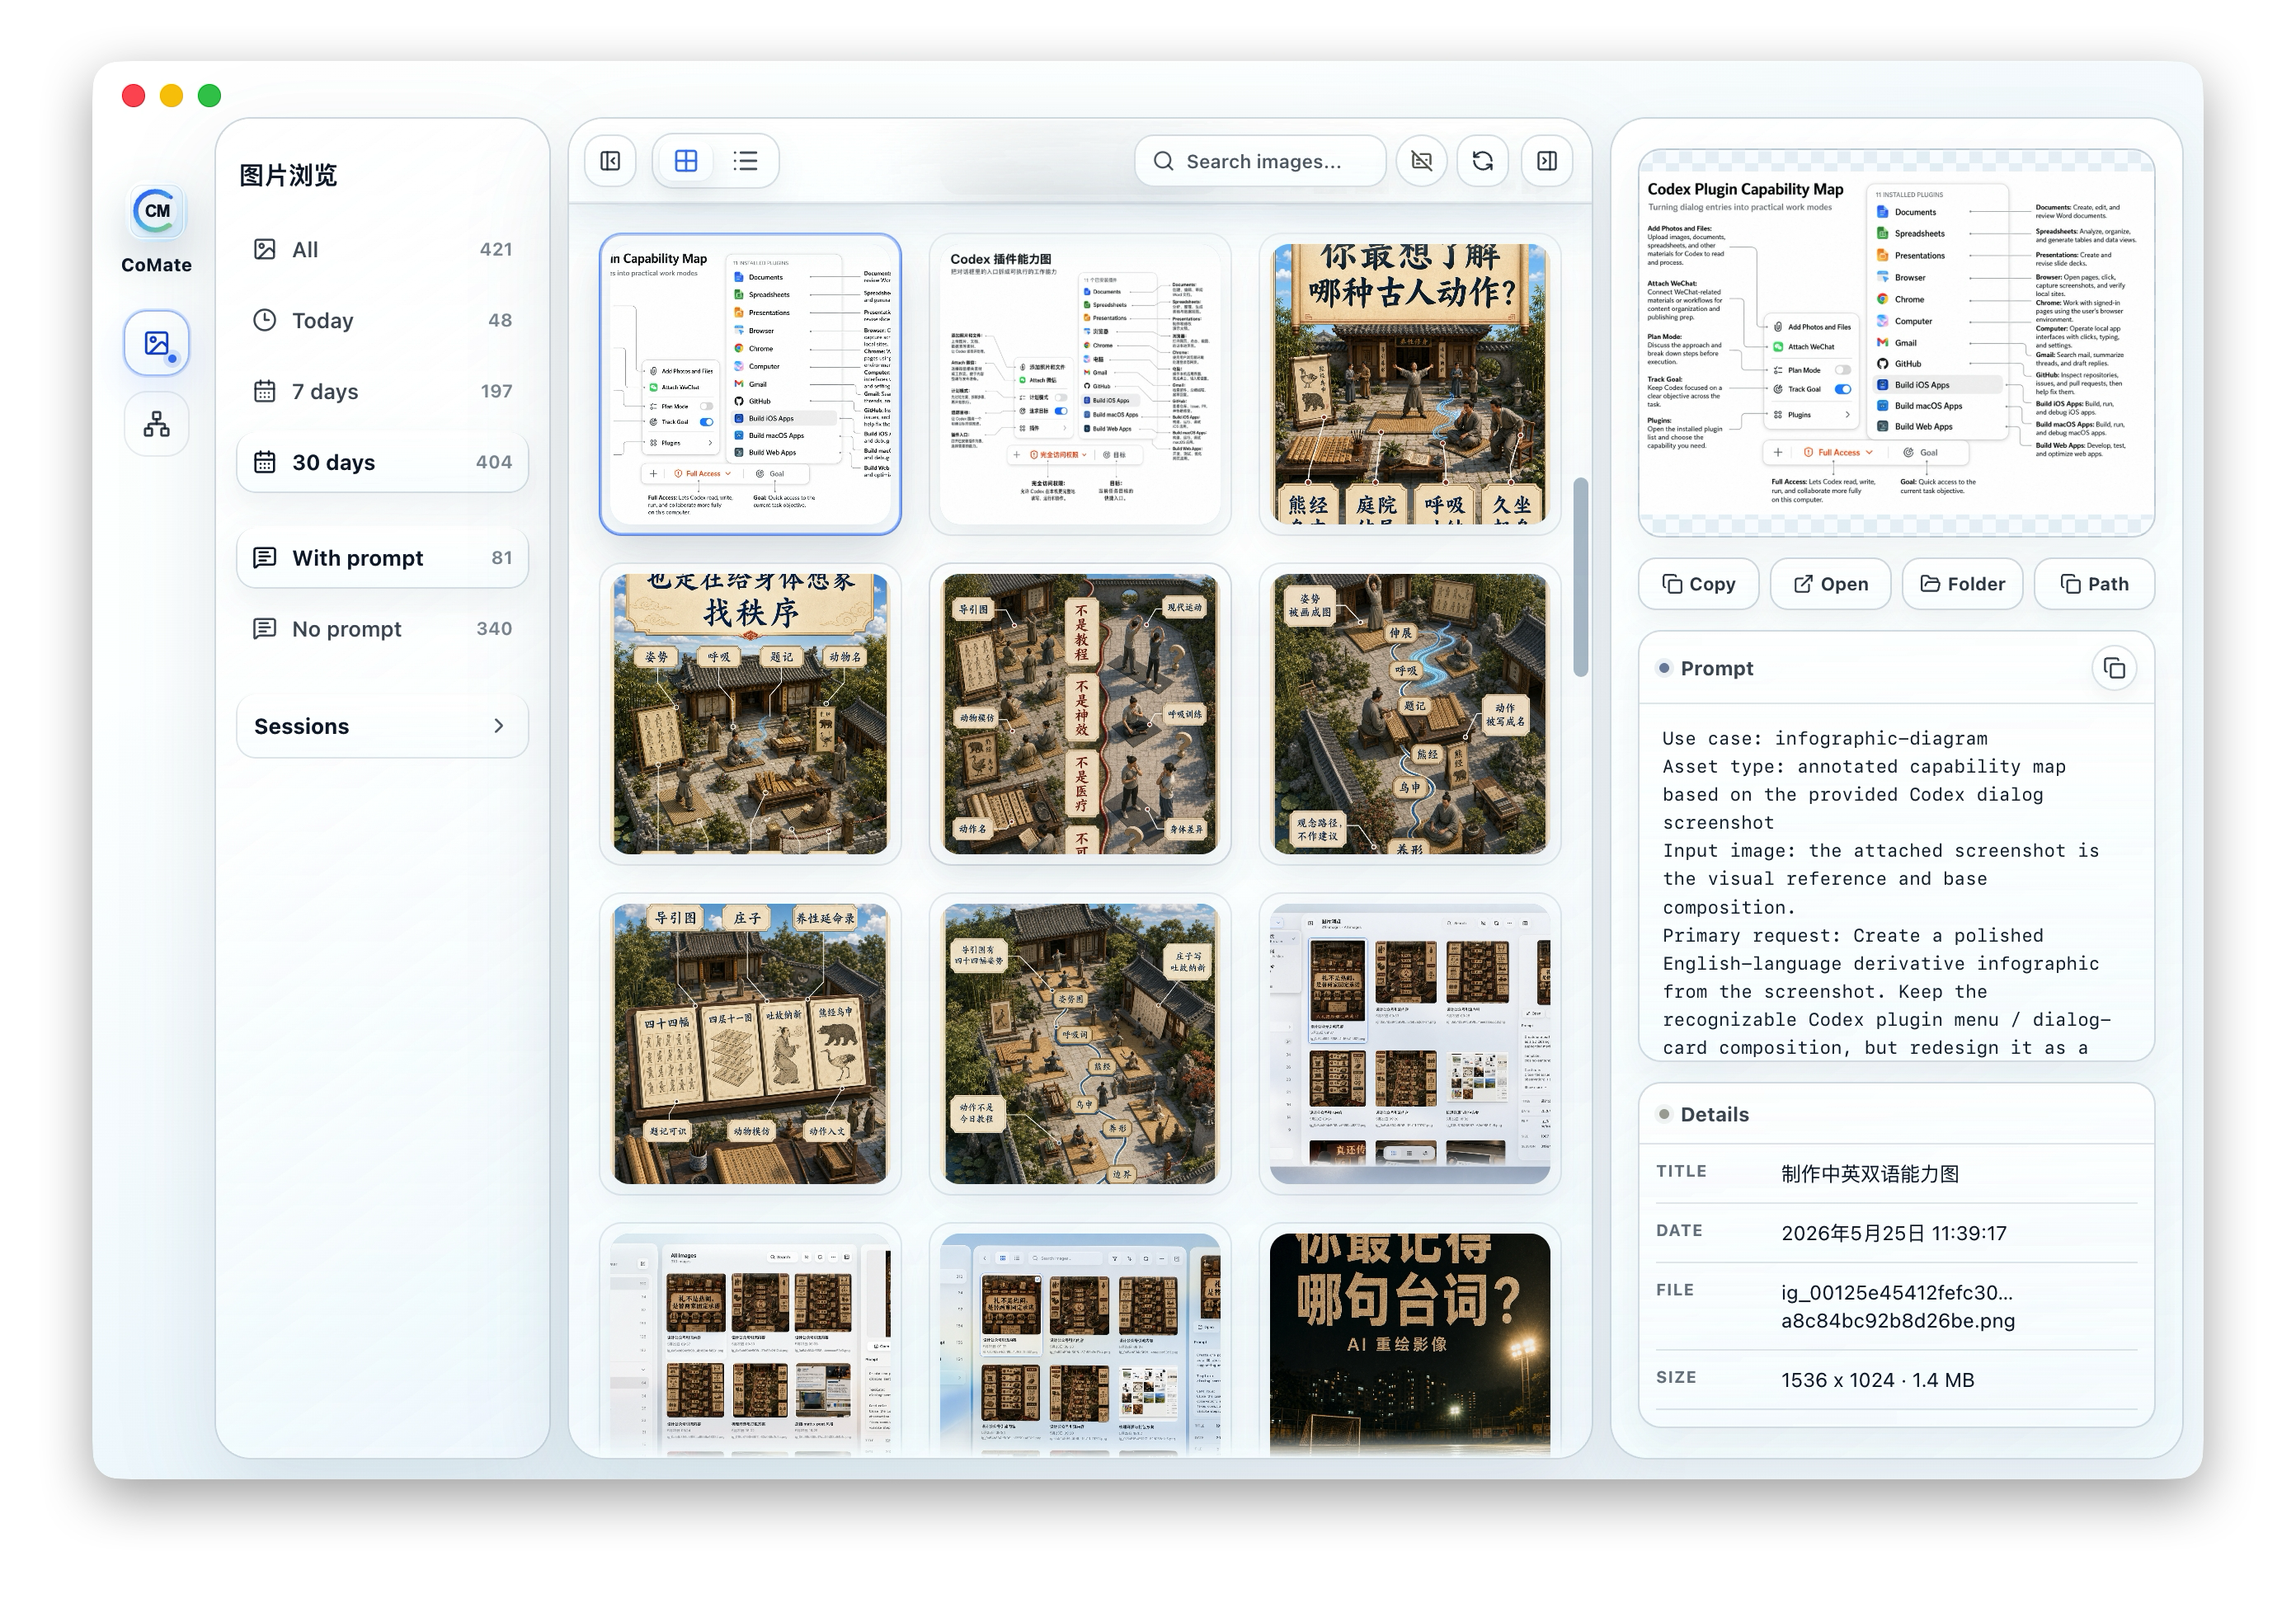
Task: Switch to list view
Action: [745, 161]
